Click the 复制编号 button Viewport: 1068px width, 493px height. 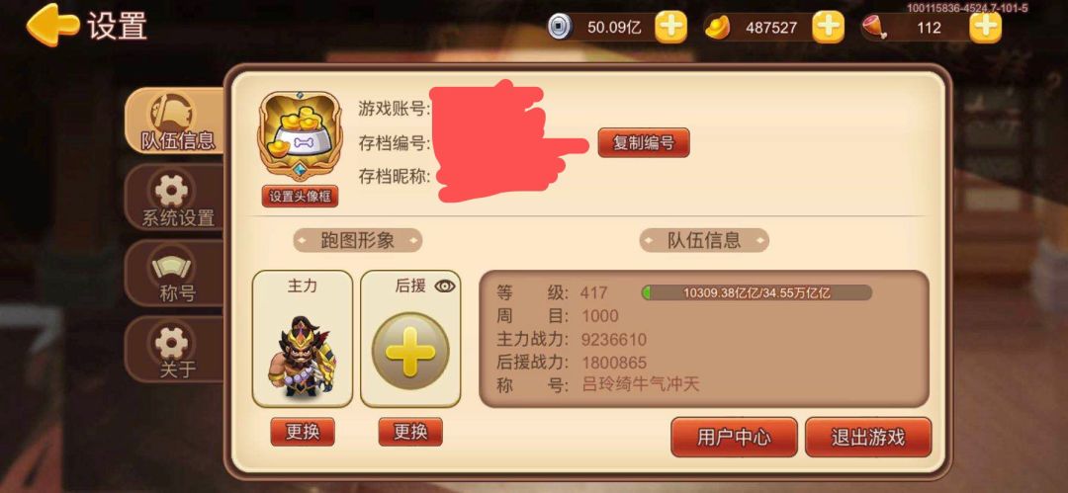pyautogui.click(x=644, y=143)
